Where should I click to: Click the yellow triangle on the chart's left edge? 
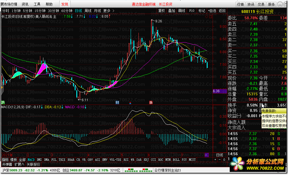point(2,87)
